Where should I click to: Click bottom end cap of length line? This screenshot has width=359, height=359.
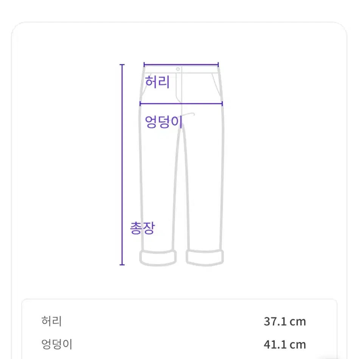122,265
